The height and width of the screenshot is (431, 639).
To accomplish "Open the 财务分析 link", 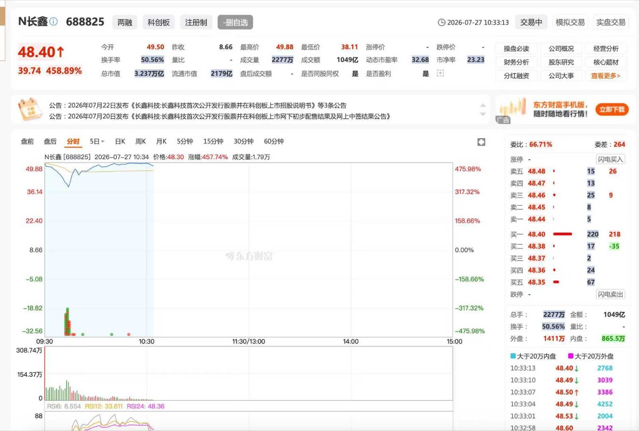I will click(516, 62).
